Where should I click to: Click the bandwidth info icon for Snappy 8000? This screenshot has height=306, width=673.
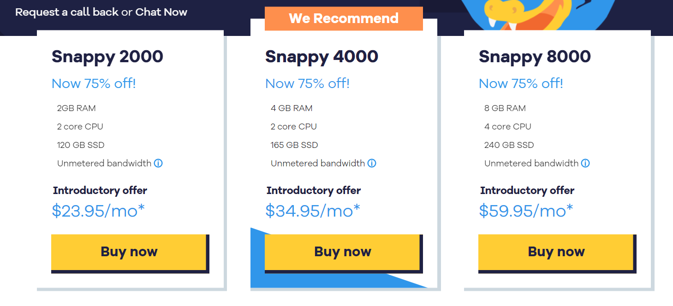(585, 163)
